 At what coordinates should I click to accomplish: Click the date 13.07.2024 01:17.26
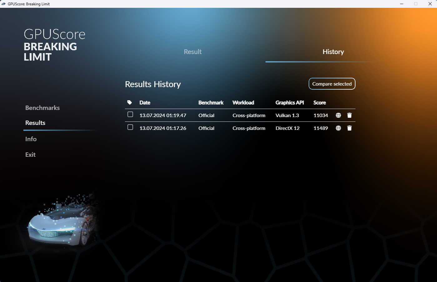coord(163,128)
